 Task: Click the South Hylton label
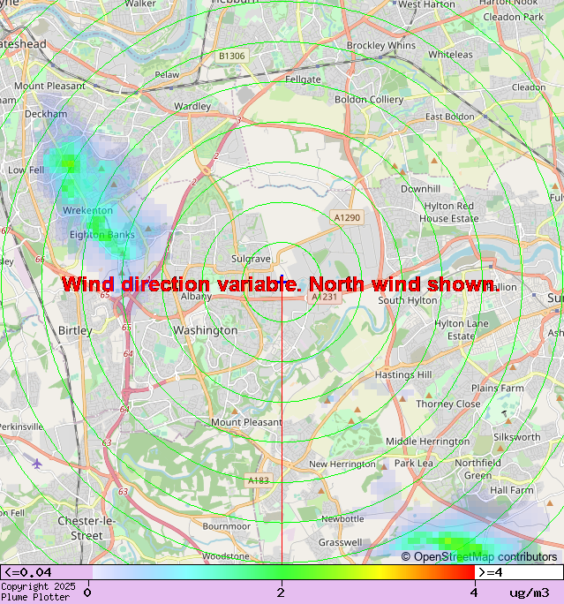pyautogui.click(x=407, y=300)
